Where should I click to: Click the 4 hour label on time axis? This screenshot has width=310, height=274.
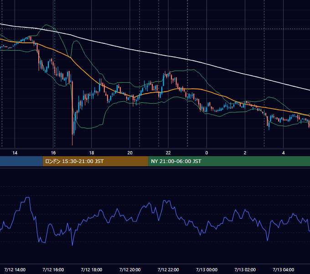coord(283,153)
